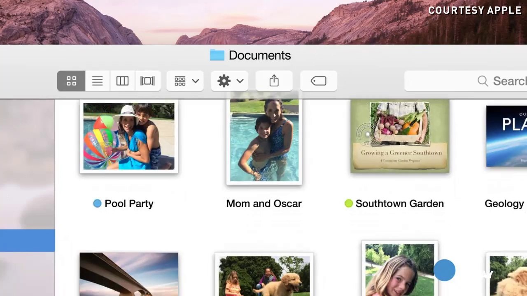Click the Share toolbar button
527x296 pixels.
coord(274,81)
